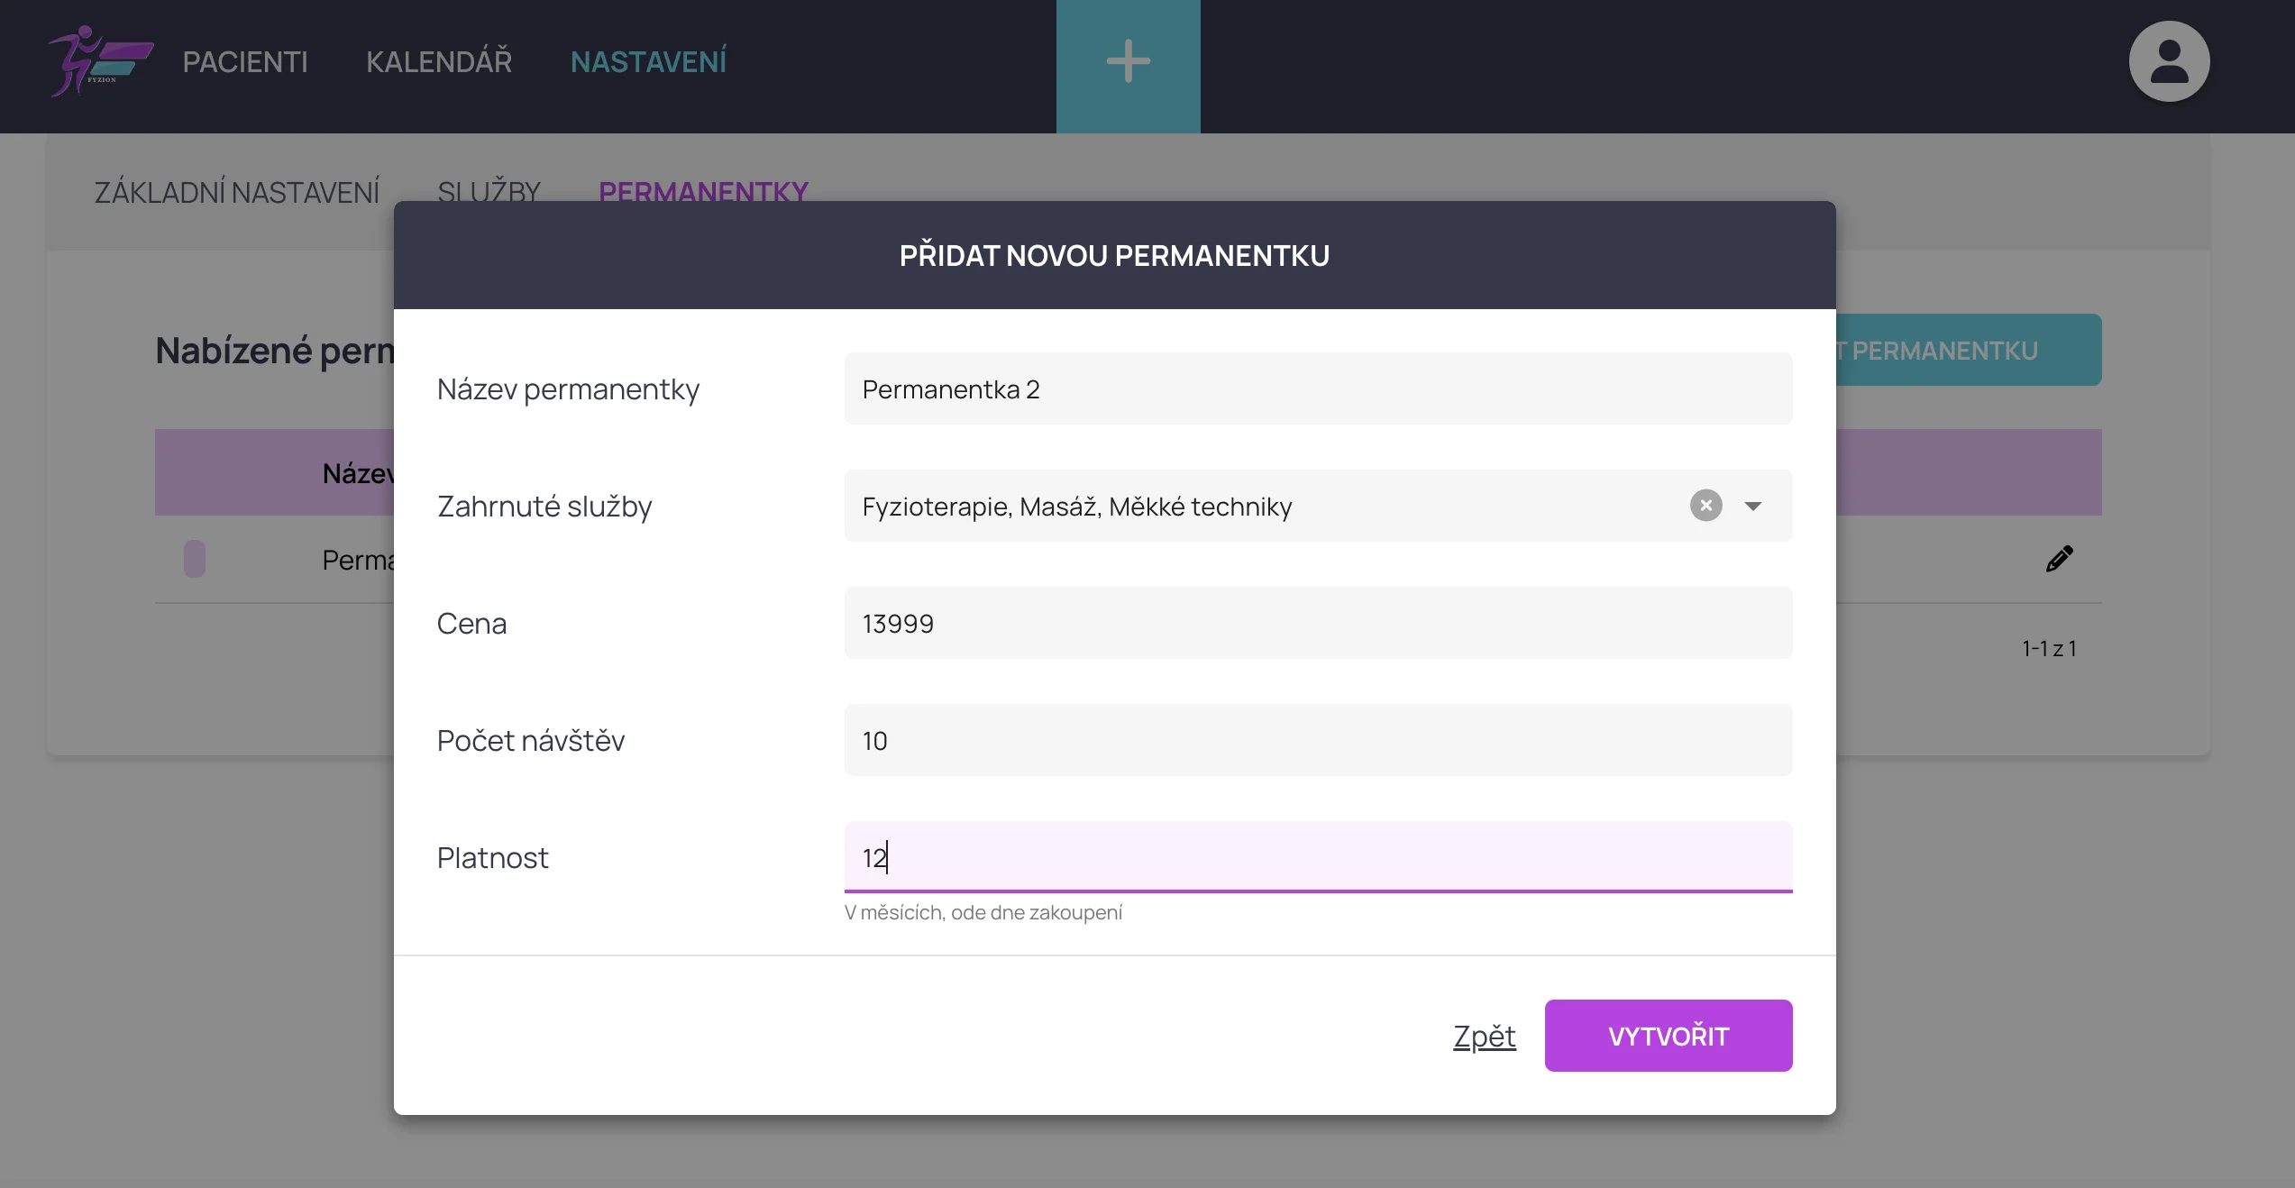Go to the KALENDÁŘ section

click(439, 61)
